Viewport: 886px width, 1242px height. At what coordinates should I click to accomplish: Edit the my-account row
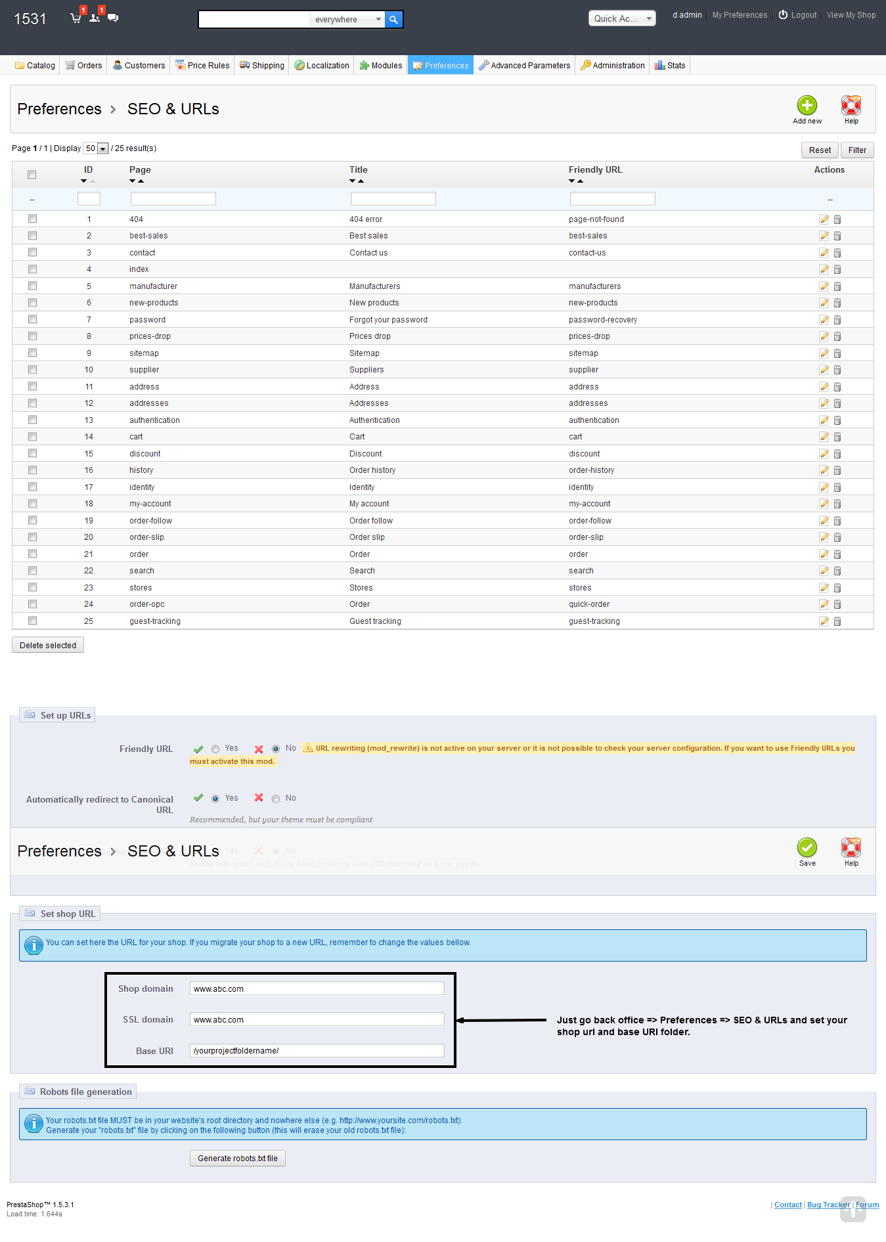click(824, 504)
